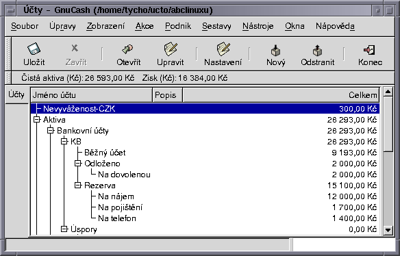
Task: Select the Rezerva account label
Action: coord(100,185)
